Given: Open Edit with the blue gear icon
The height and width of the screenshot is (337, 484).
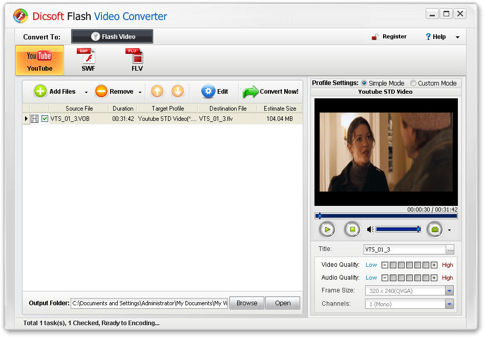Looking at the screenshot, I should click(x=208, y=91).
